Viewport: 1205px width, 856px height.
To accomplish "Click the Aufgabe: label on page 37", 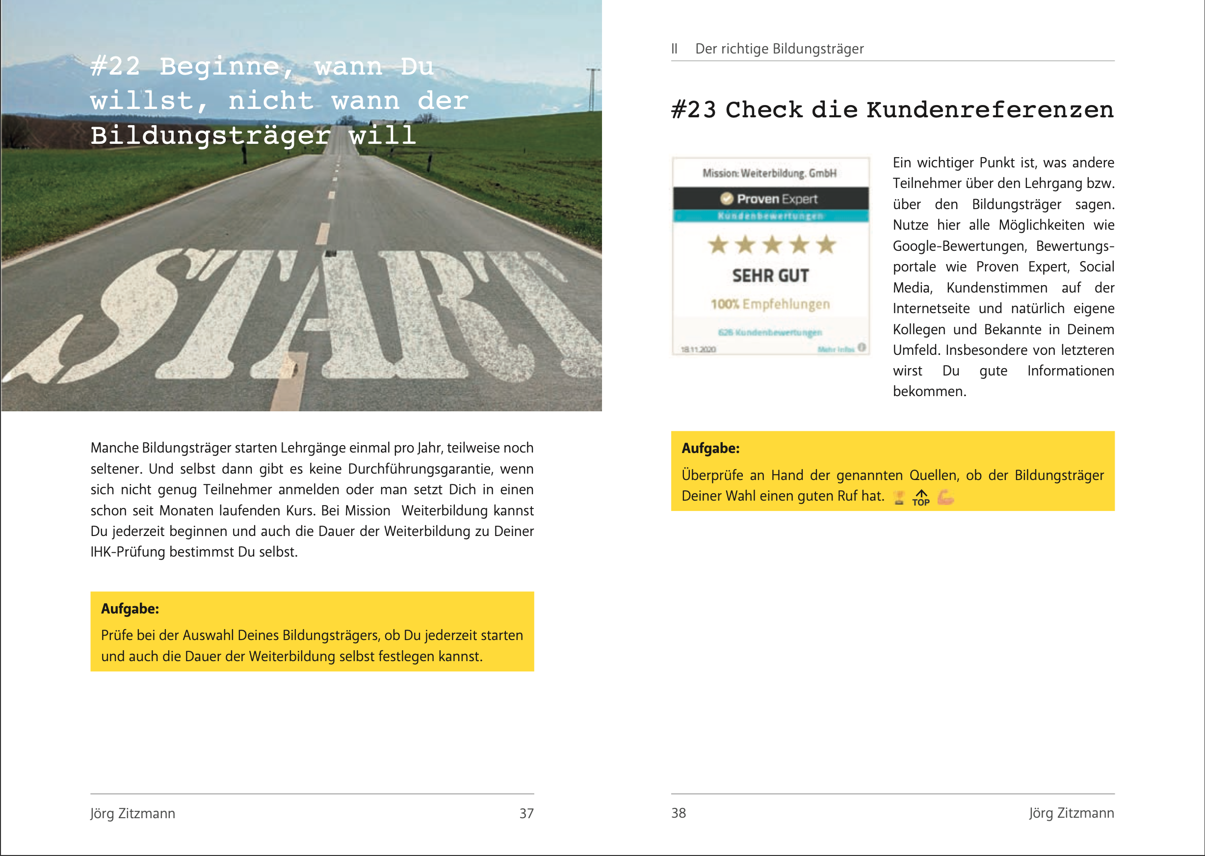I will [130, 609].
